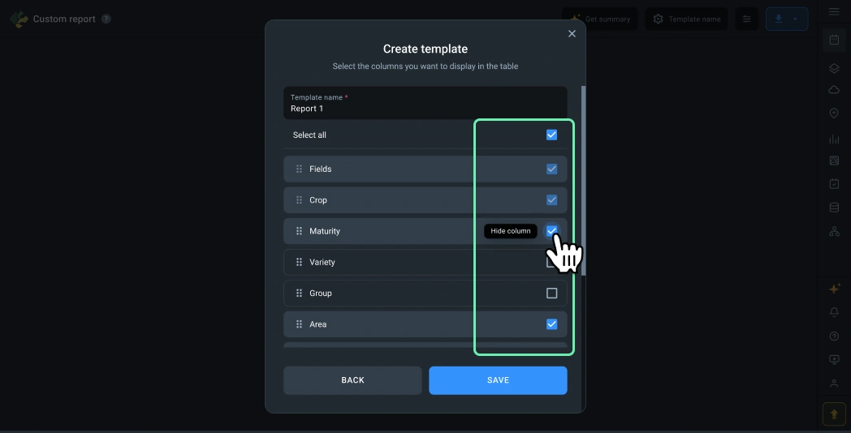
Task: Open the help question mark in sidebar
Action: (x=834, y=337)
